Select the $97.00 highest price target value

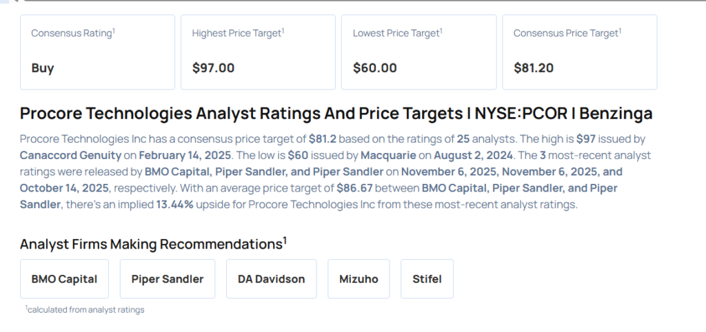click(x=213, y=68)
